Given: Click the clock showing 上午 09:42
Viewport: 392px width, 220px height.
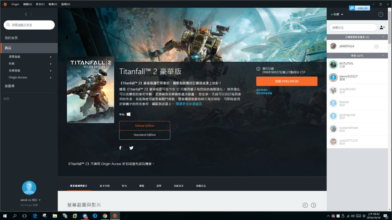Looking at the screenshot, I should (x=373, y=216).
